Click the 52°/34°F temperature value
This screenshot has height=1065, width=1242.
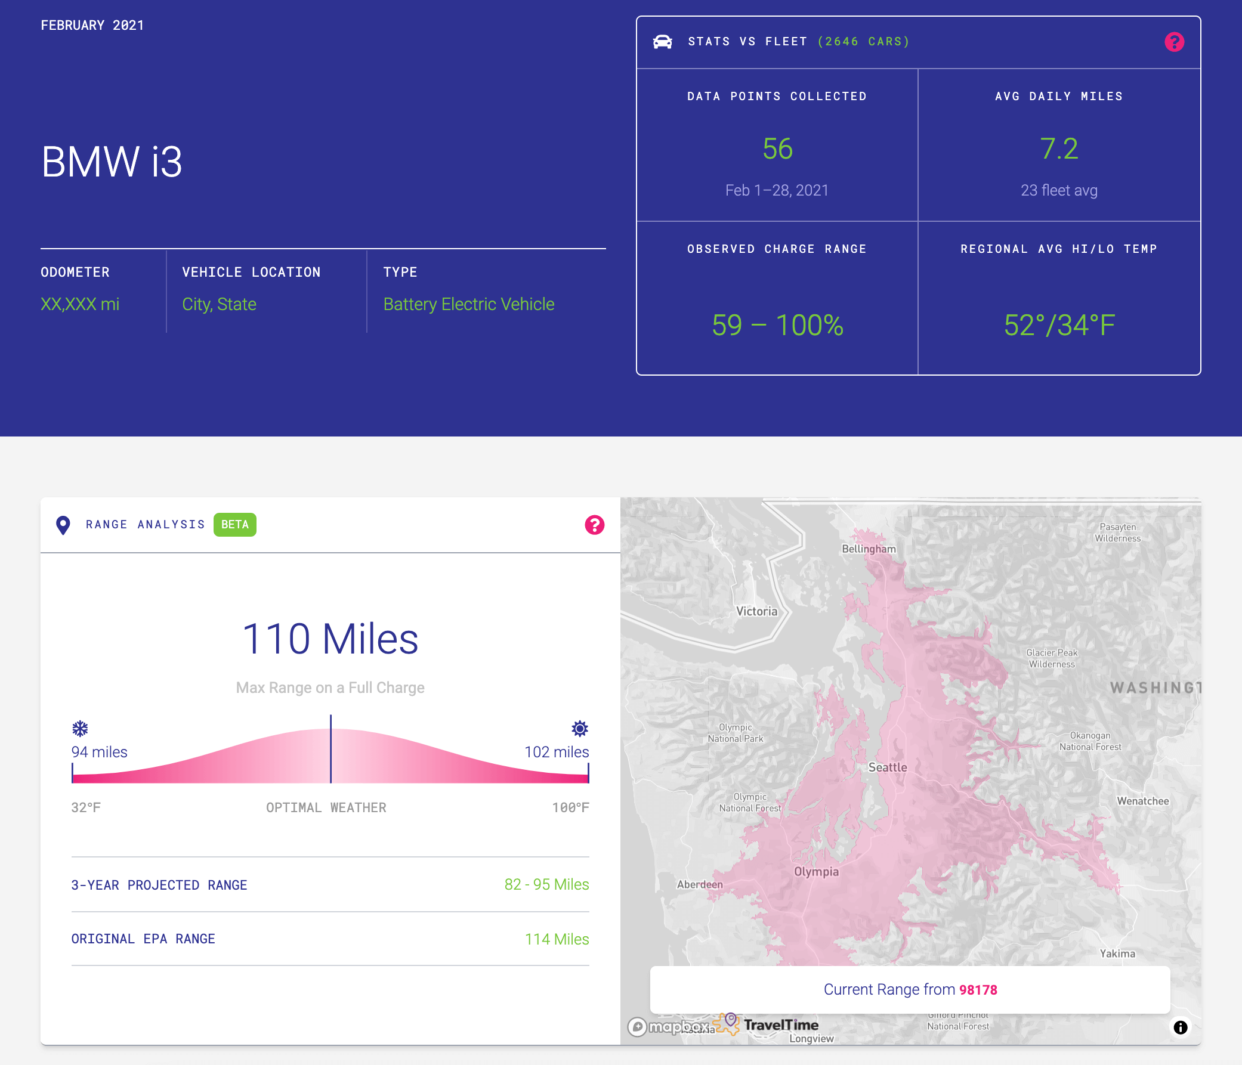(1059, 326)
